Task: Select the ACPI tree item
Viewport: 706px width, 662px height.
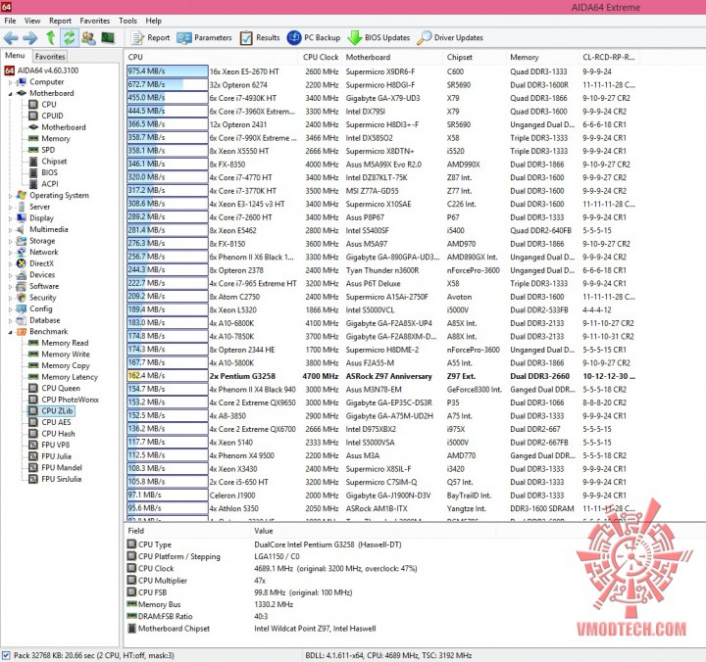Action: 50,183
